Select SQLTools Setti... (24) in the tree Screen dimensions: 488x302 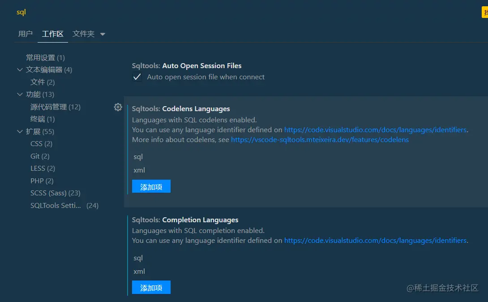coord(64,206)
